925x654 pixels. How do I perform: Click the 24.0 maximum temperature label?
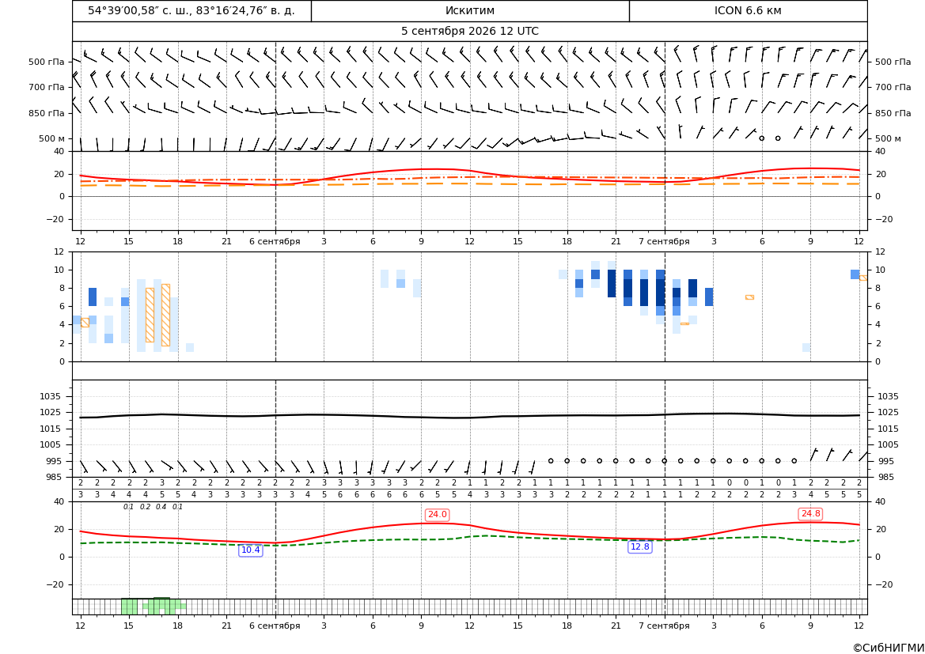pyautogui.click(x=437, y=515)
